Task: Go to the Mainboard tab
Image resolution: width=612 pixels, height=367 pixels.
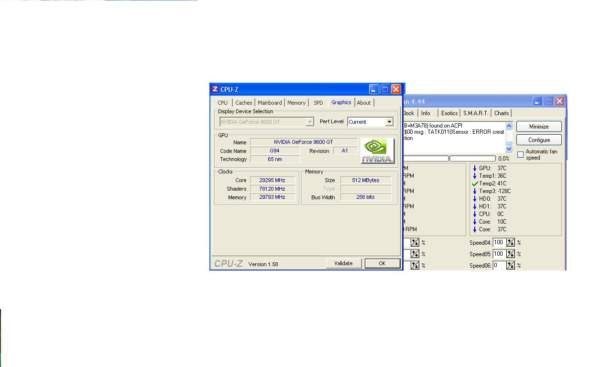Action: pyautogui.click(x=270, y=103)
